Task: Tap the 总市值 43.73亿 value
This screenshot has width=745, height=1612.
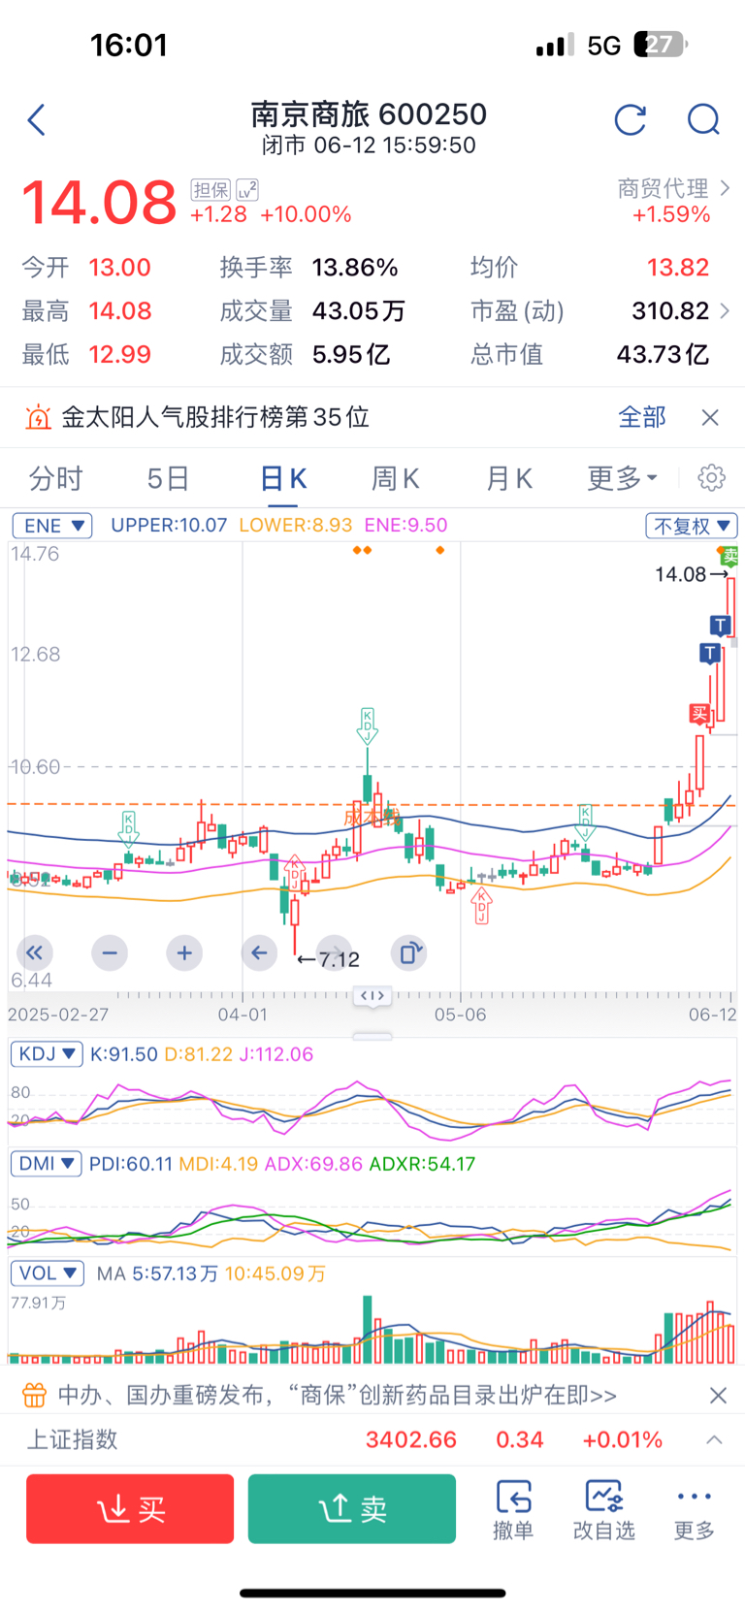Action: 663,355
